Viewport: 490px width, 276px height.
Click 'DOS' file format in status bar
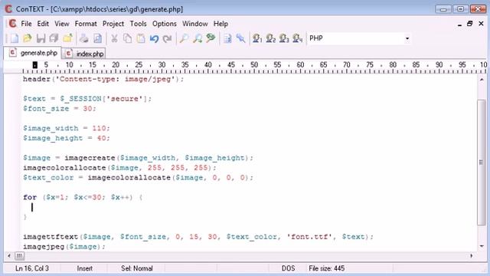(288, 268)
